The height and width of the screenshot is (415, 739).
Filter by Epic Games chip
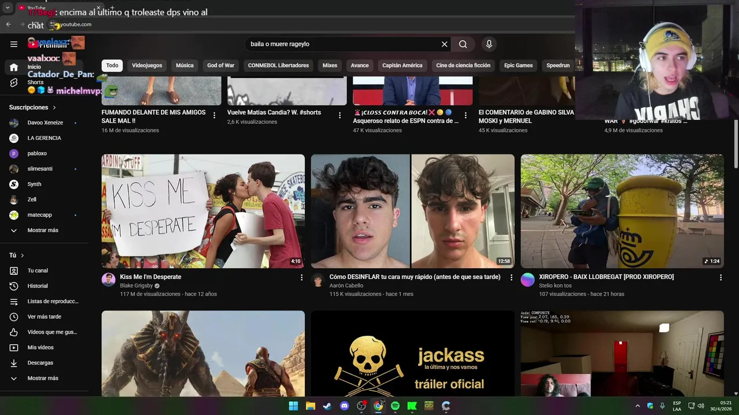click(x=518, y=65)
